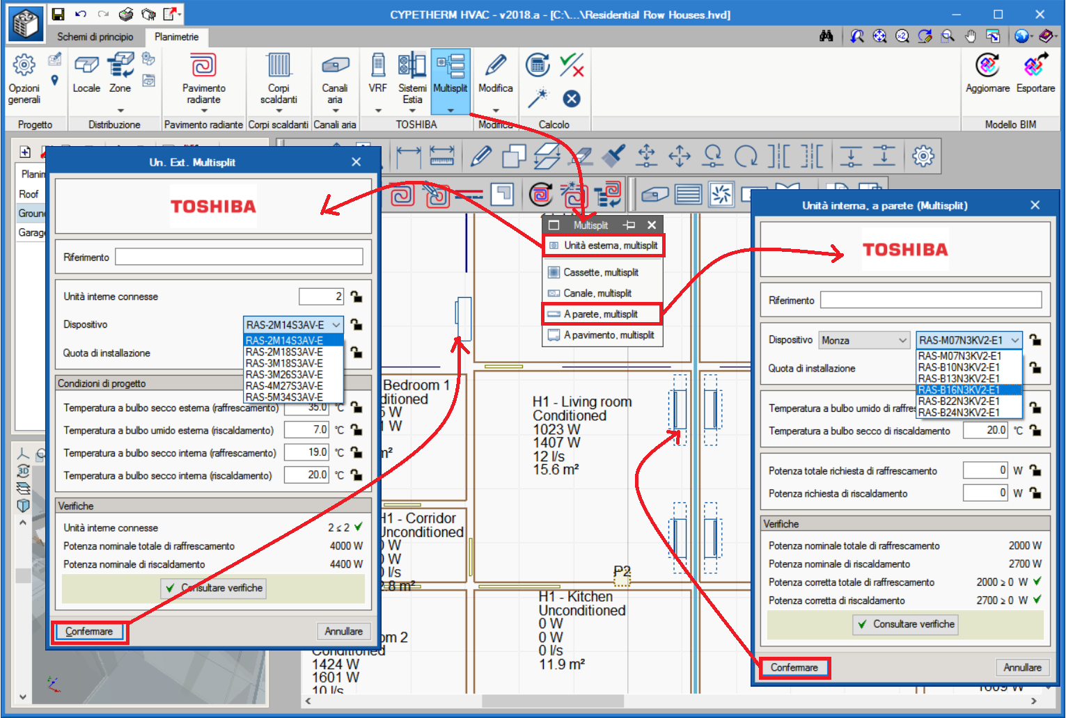Click the horizontal scrollbar right arrow

[1034, 701]
